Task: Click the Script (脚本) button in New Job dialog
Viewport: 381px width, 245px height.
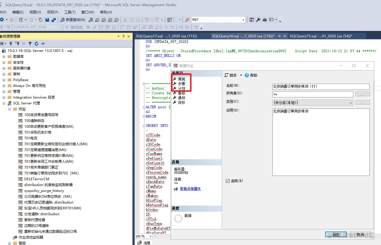Action: click(x=231, y=75)
